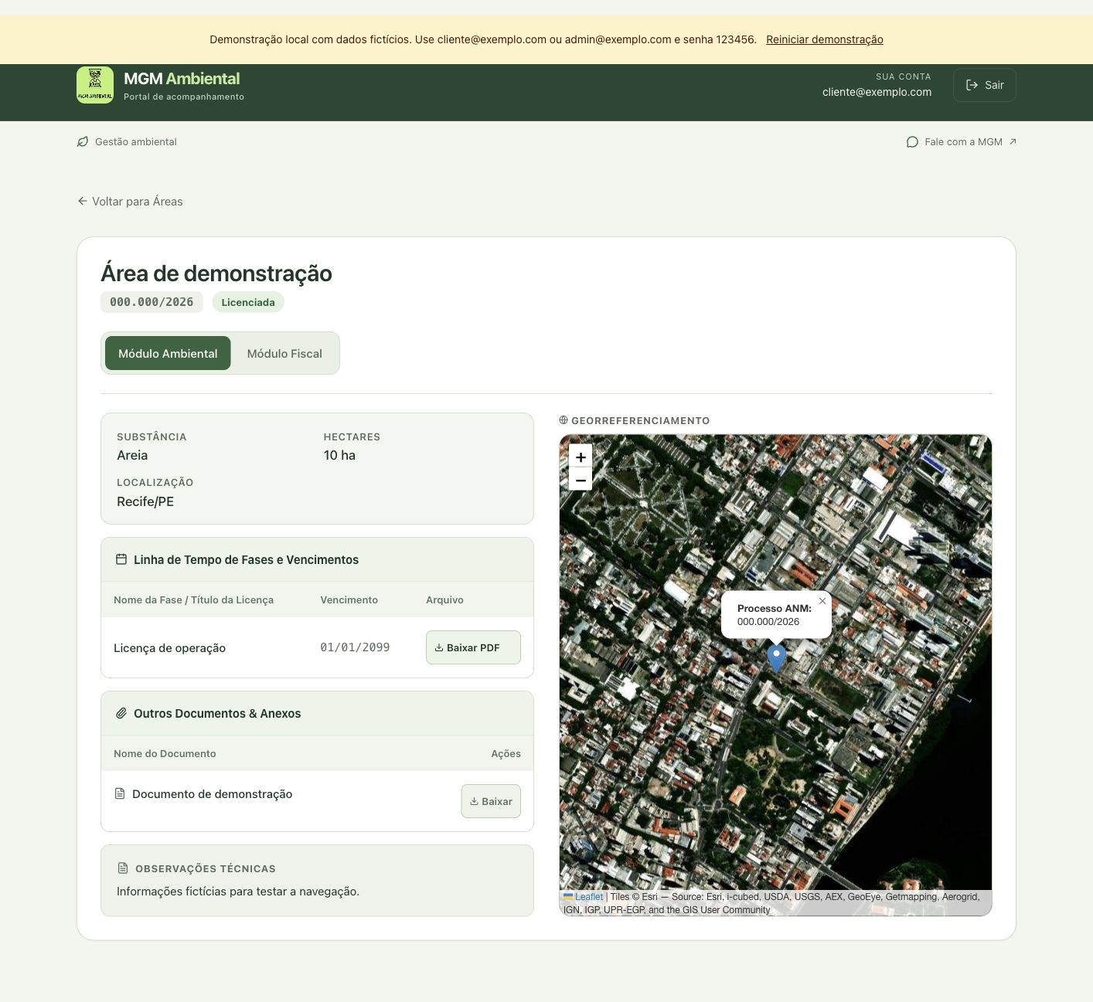Zoom in the map with plus button
1093x1002 pixels.
point(581,457)
